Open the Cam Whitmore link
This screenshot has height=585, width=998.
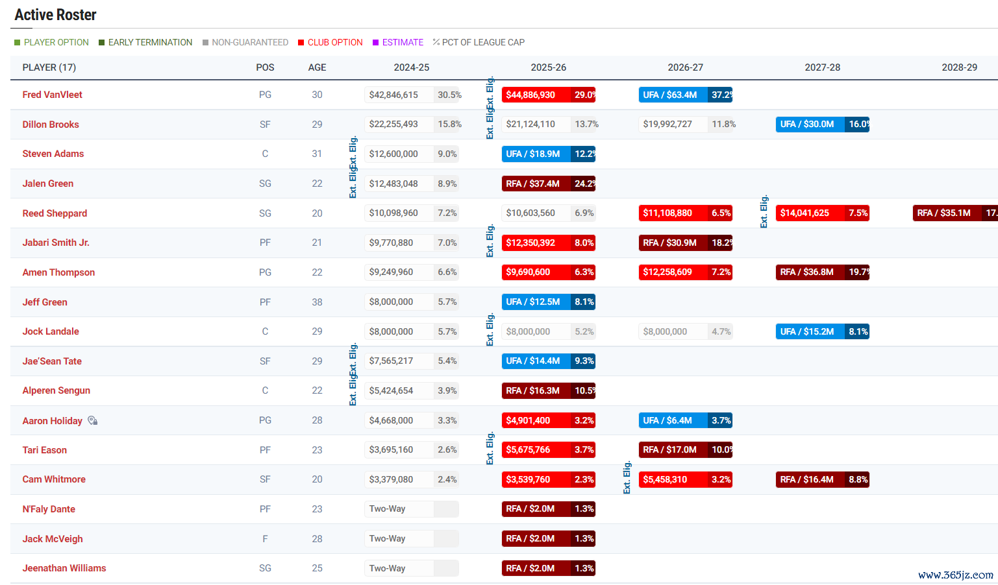[x=54, y=479]
